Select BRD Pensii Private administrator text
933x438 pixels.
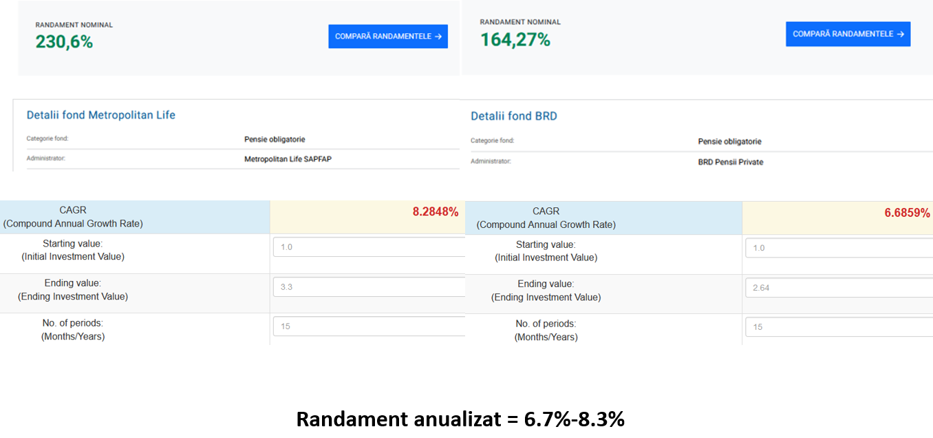[x=731, y=163]
